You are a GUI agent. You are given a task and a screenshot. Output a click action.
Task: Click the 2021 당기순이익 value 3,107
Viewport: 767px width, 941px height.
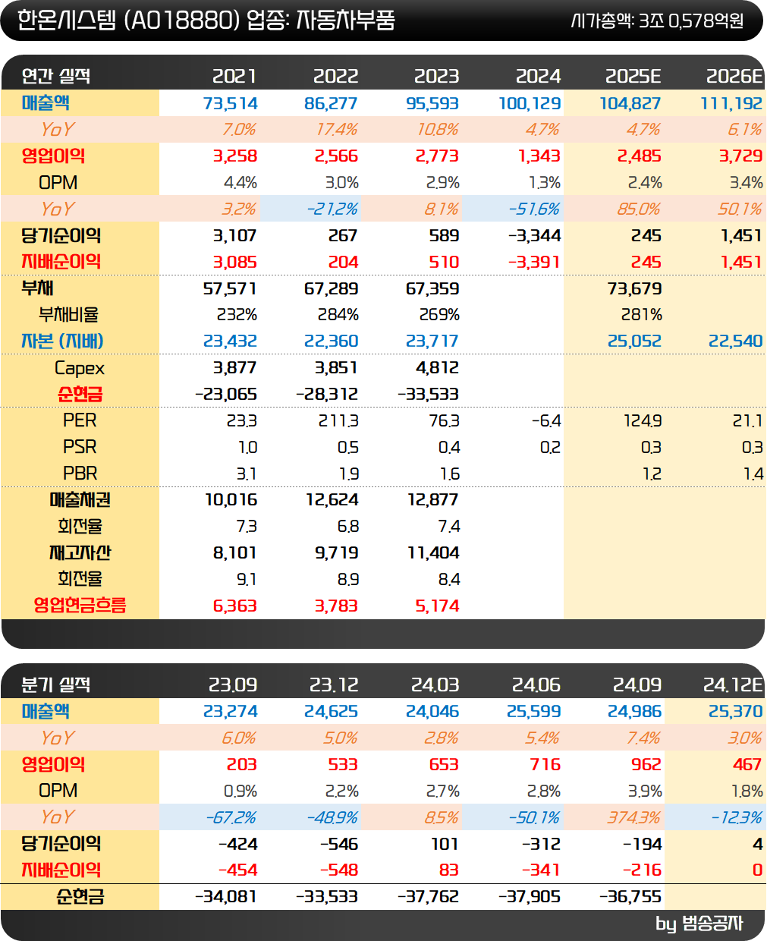pyautogui.click(x=235, y=235)
